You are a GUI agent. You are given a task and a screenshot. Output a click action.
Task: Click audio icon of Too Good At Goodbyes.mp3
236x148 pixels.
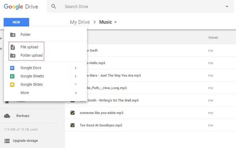72,125
